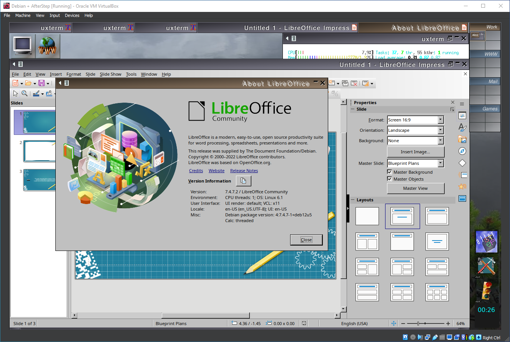Close the About LibreOffice dialog

[306, 240]
